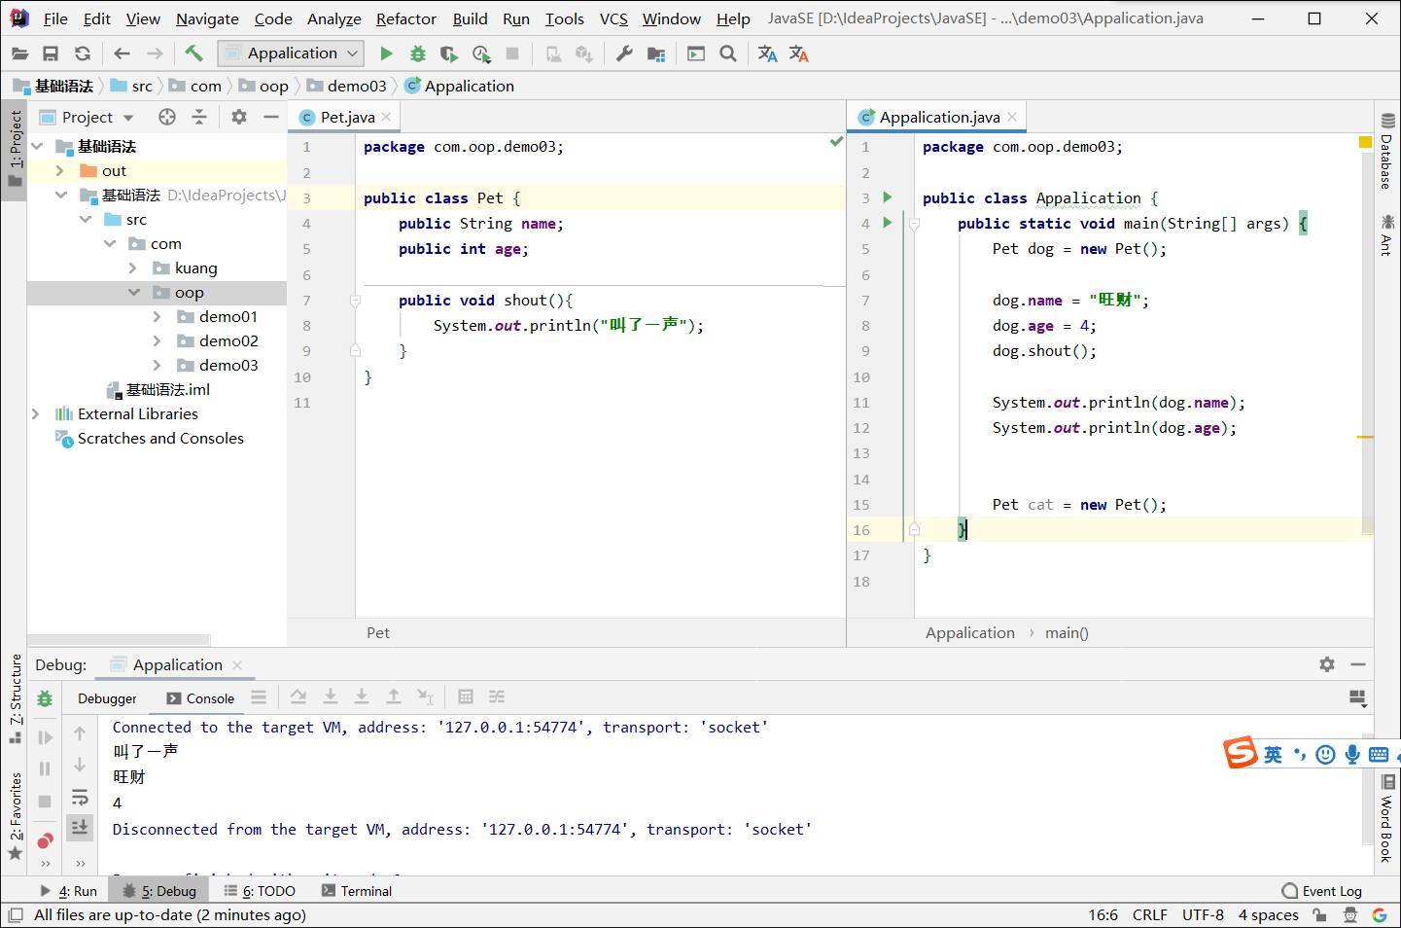Open the 4: Run tool window
1401x928 pixels.
(x=68, y=891)
